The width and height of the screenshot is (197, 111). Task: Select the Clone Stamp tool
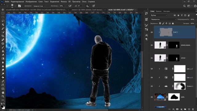tap(3, 51)
